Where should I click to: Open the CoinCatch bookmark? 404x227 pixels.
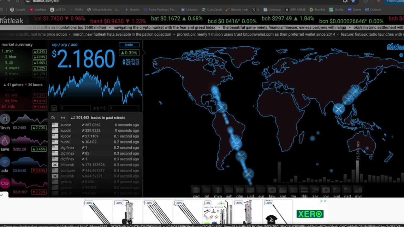212,10
